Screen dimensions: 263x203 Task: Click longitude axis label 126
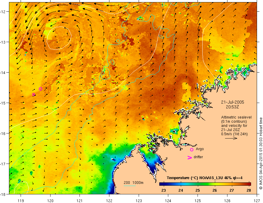(x=227, y=201)
